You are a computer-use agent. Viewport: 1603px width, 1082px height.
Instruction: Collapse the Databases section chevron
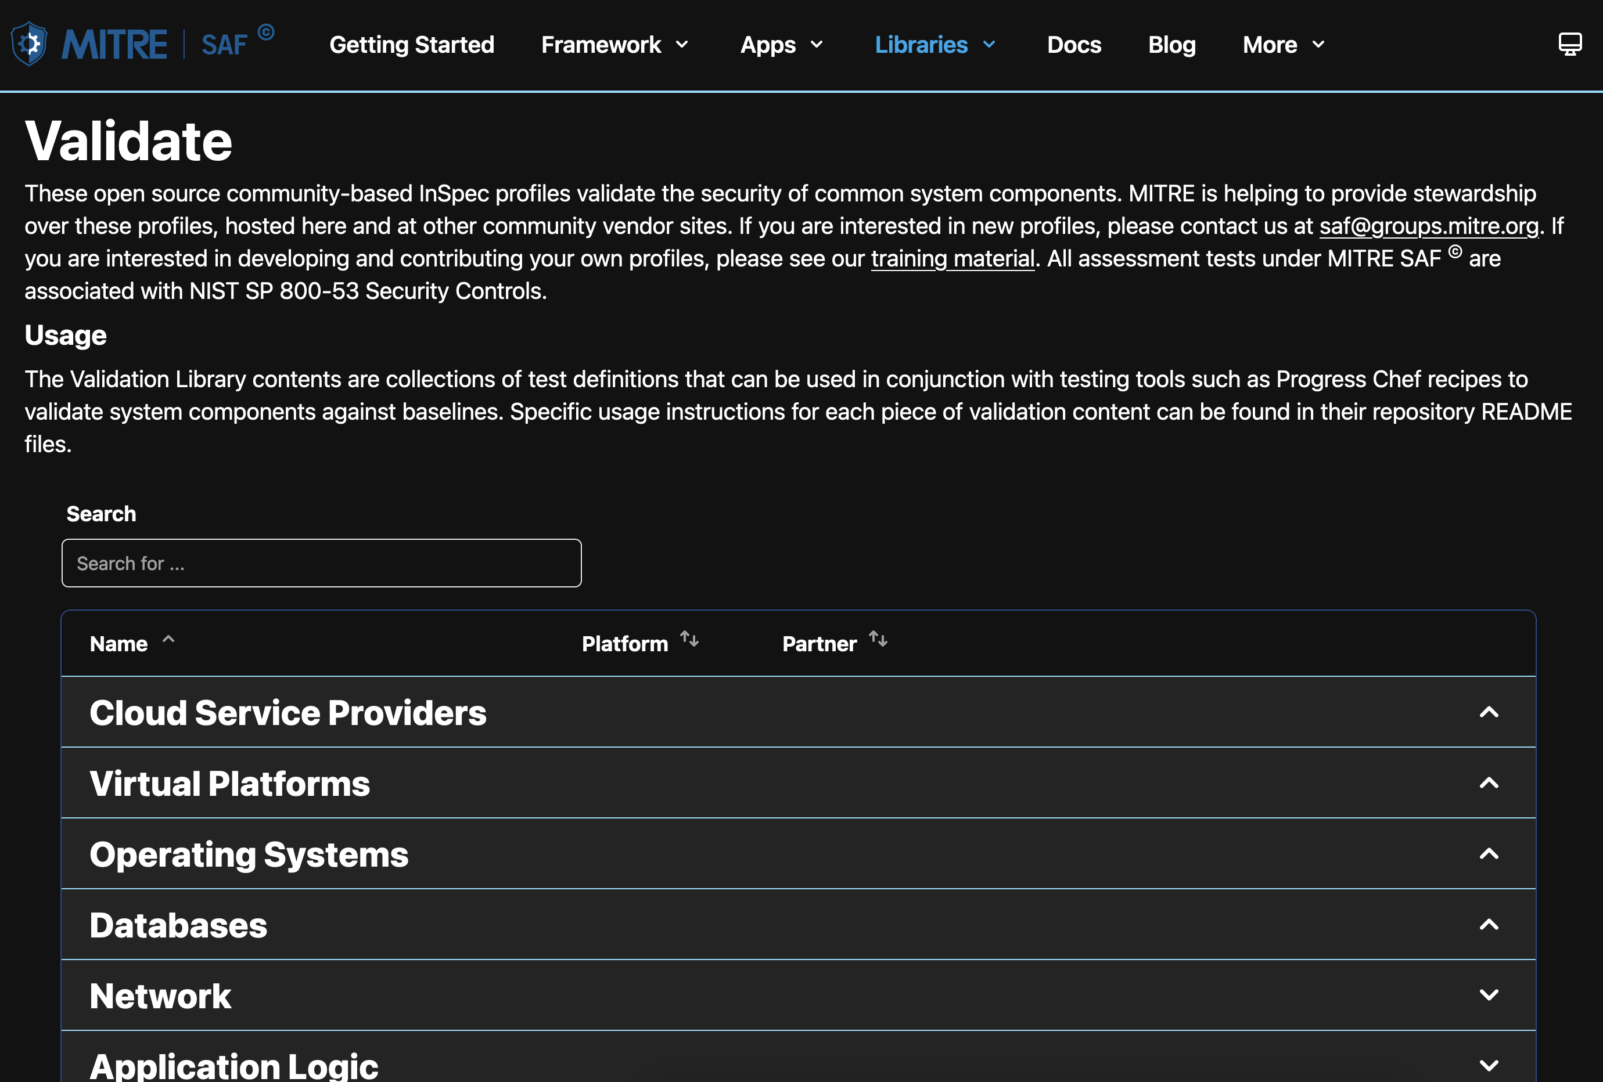coord(1489,925)
